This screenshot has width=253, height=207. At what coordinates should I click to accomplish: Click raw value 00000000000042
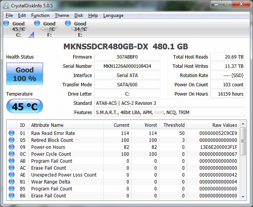[218, 175]
